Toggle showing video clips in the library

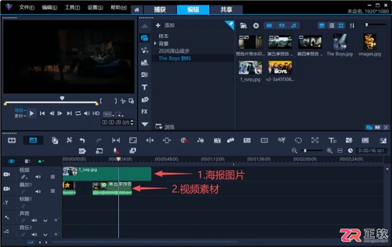[269, 25]
